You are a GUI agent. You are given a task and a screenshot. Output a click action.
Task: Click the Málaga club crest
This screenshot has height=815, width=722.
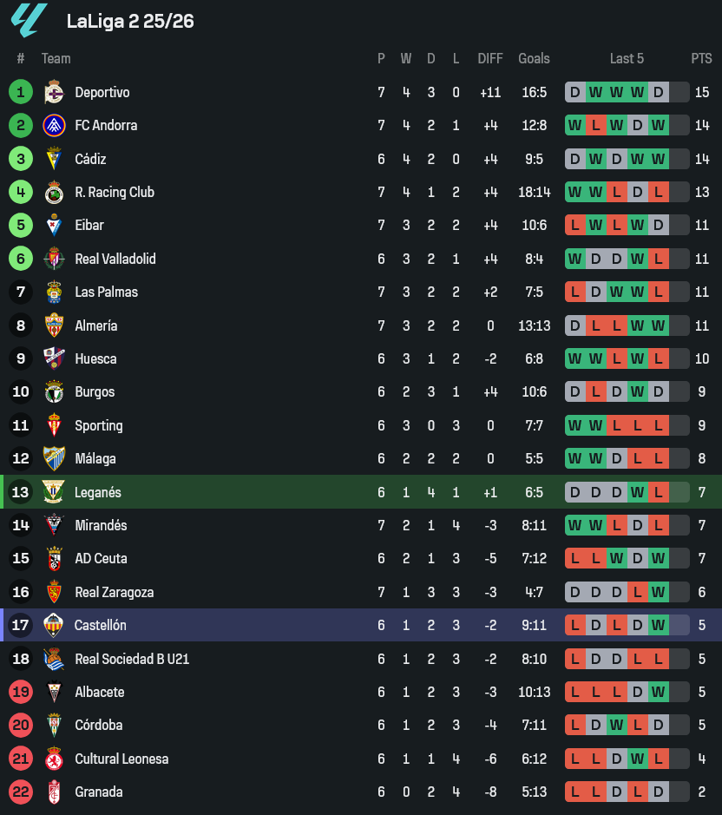[x=54, y=458]
